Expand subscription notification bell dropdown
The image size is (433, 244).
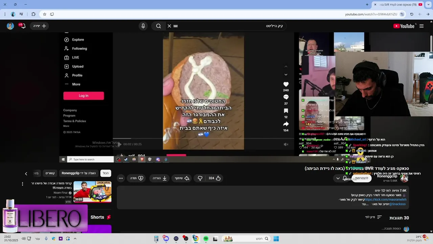(341, 178)
